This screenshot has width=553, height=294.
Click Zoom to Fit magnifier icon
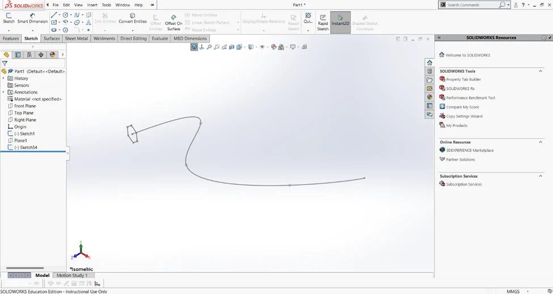[x=209, y=47]
